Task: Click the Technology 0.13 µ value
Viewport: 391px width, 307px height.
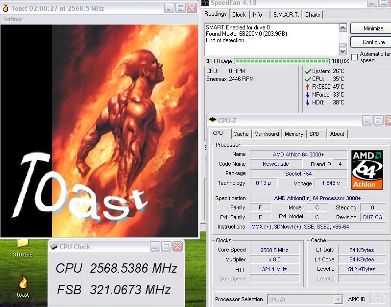Action: pyautogui.click(x=263, y=183)
